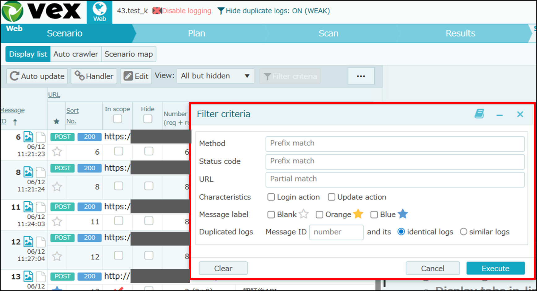The image size is (537, 291).
Task: Open document icon for message 13
Action: pyautogui.click(x=41, y=276)
